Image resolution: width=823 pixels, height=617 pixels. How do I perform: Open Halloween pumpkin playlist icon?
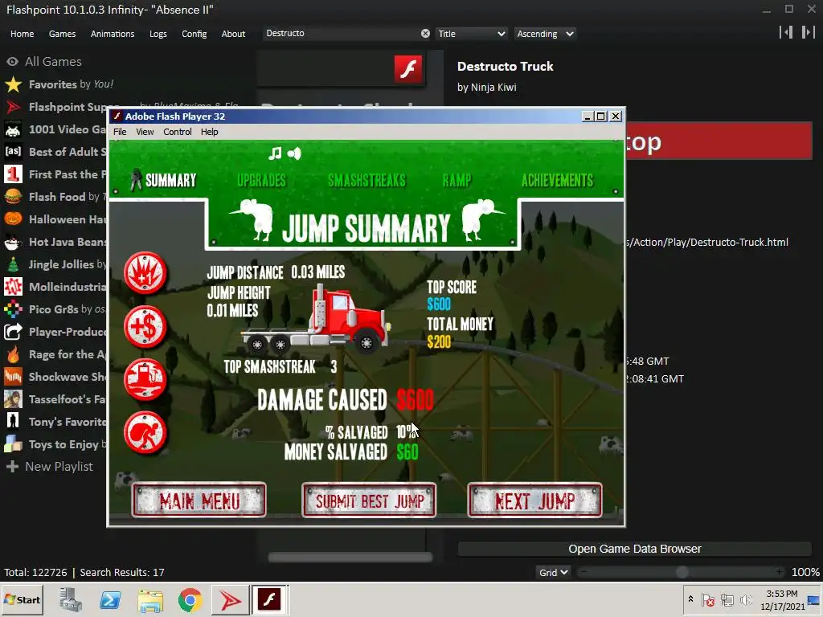[x=13, y=219]
